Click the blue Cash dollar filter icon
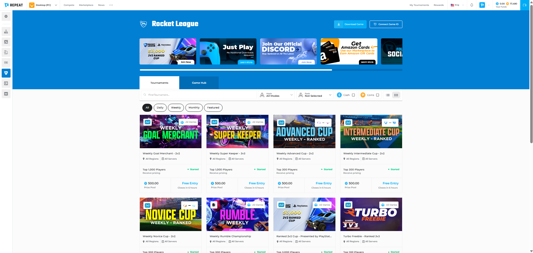 339,95
